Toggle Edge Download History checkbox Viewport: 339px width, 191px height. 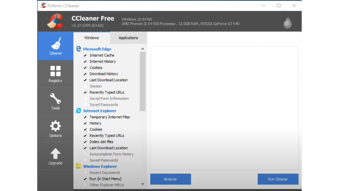(85, 74)
